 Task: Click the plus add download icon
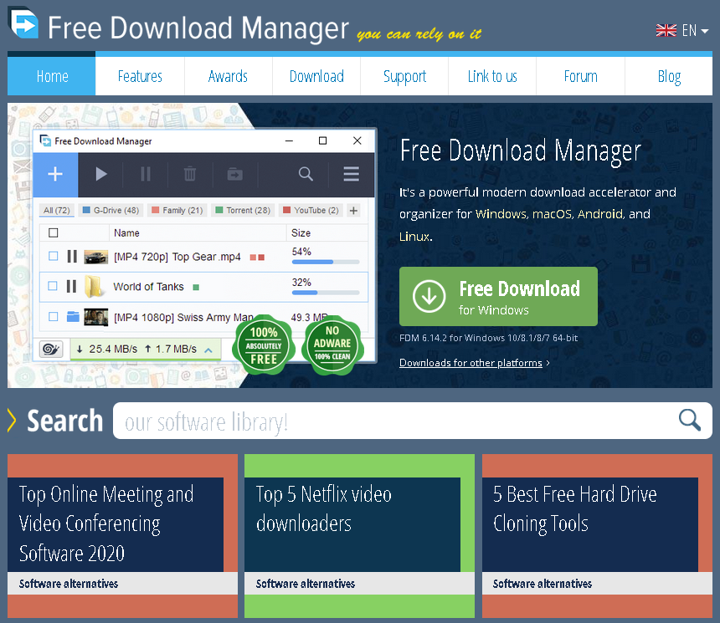tap(55, 174)
